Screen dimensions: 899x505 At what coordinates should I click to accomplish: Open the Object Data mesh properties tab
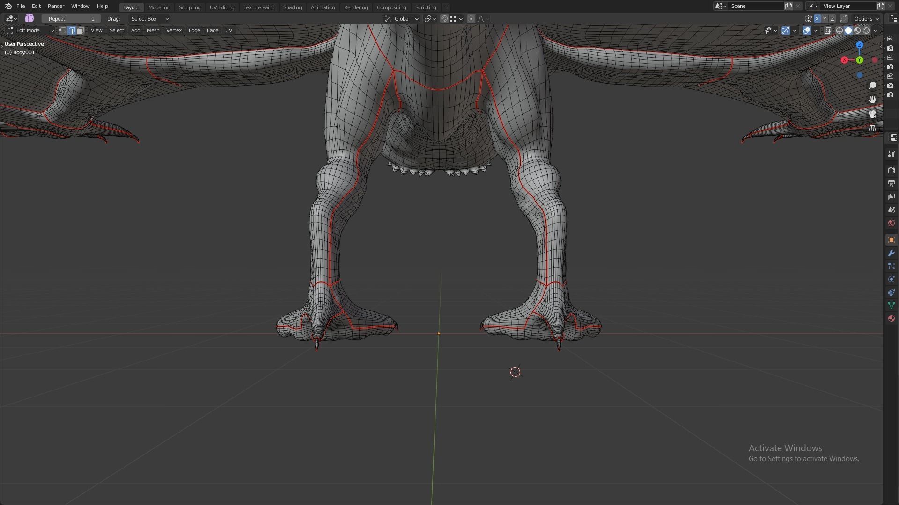click(x=892, y=305)
